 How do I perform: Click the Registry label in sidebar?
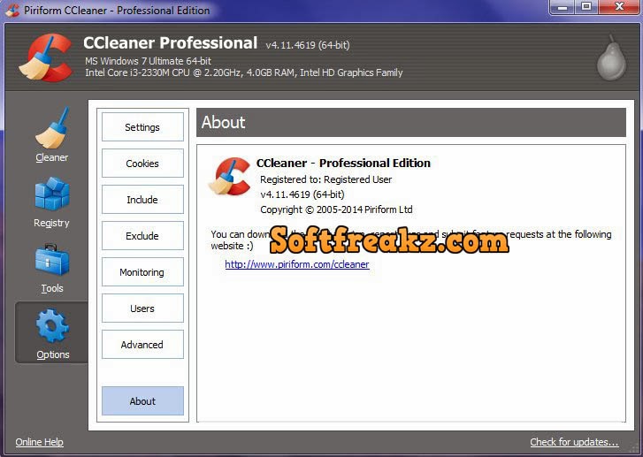(51, 223)
